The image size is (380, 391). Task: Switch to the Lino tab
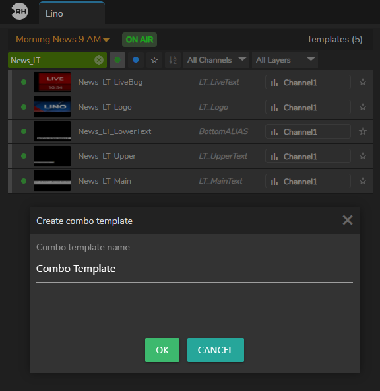(72, 13)
